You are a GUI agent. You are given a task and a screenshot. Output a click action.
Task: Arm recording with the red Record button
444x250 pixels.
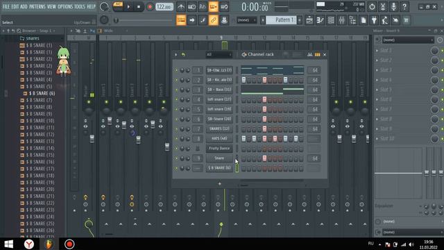(x=150, y=7)
